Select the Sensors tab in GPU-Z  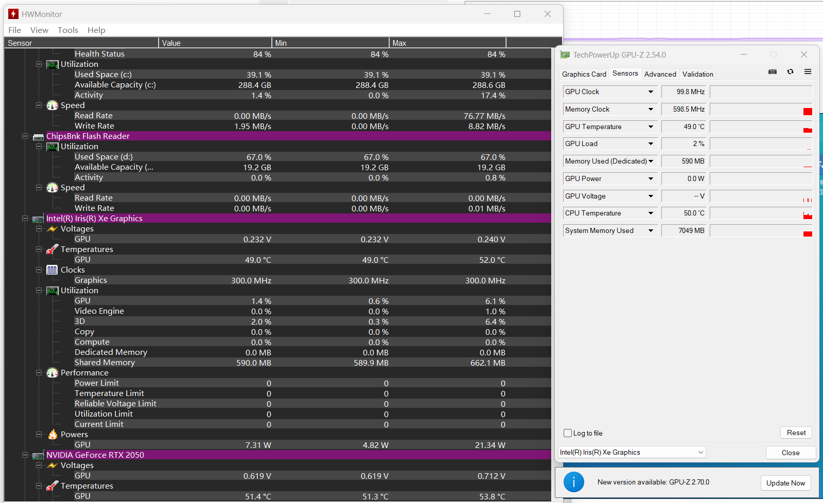tap(625, 74)
